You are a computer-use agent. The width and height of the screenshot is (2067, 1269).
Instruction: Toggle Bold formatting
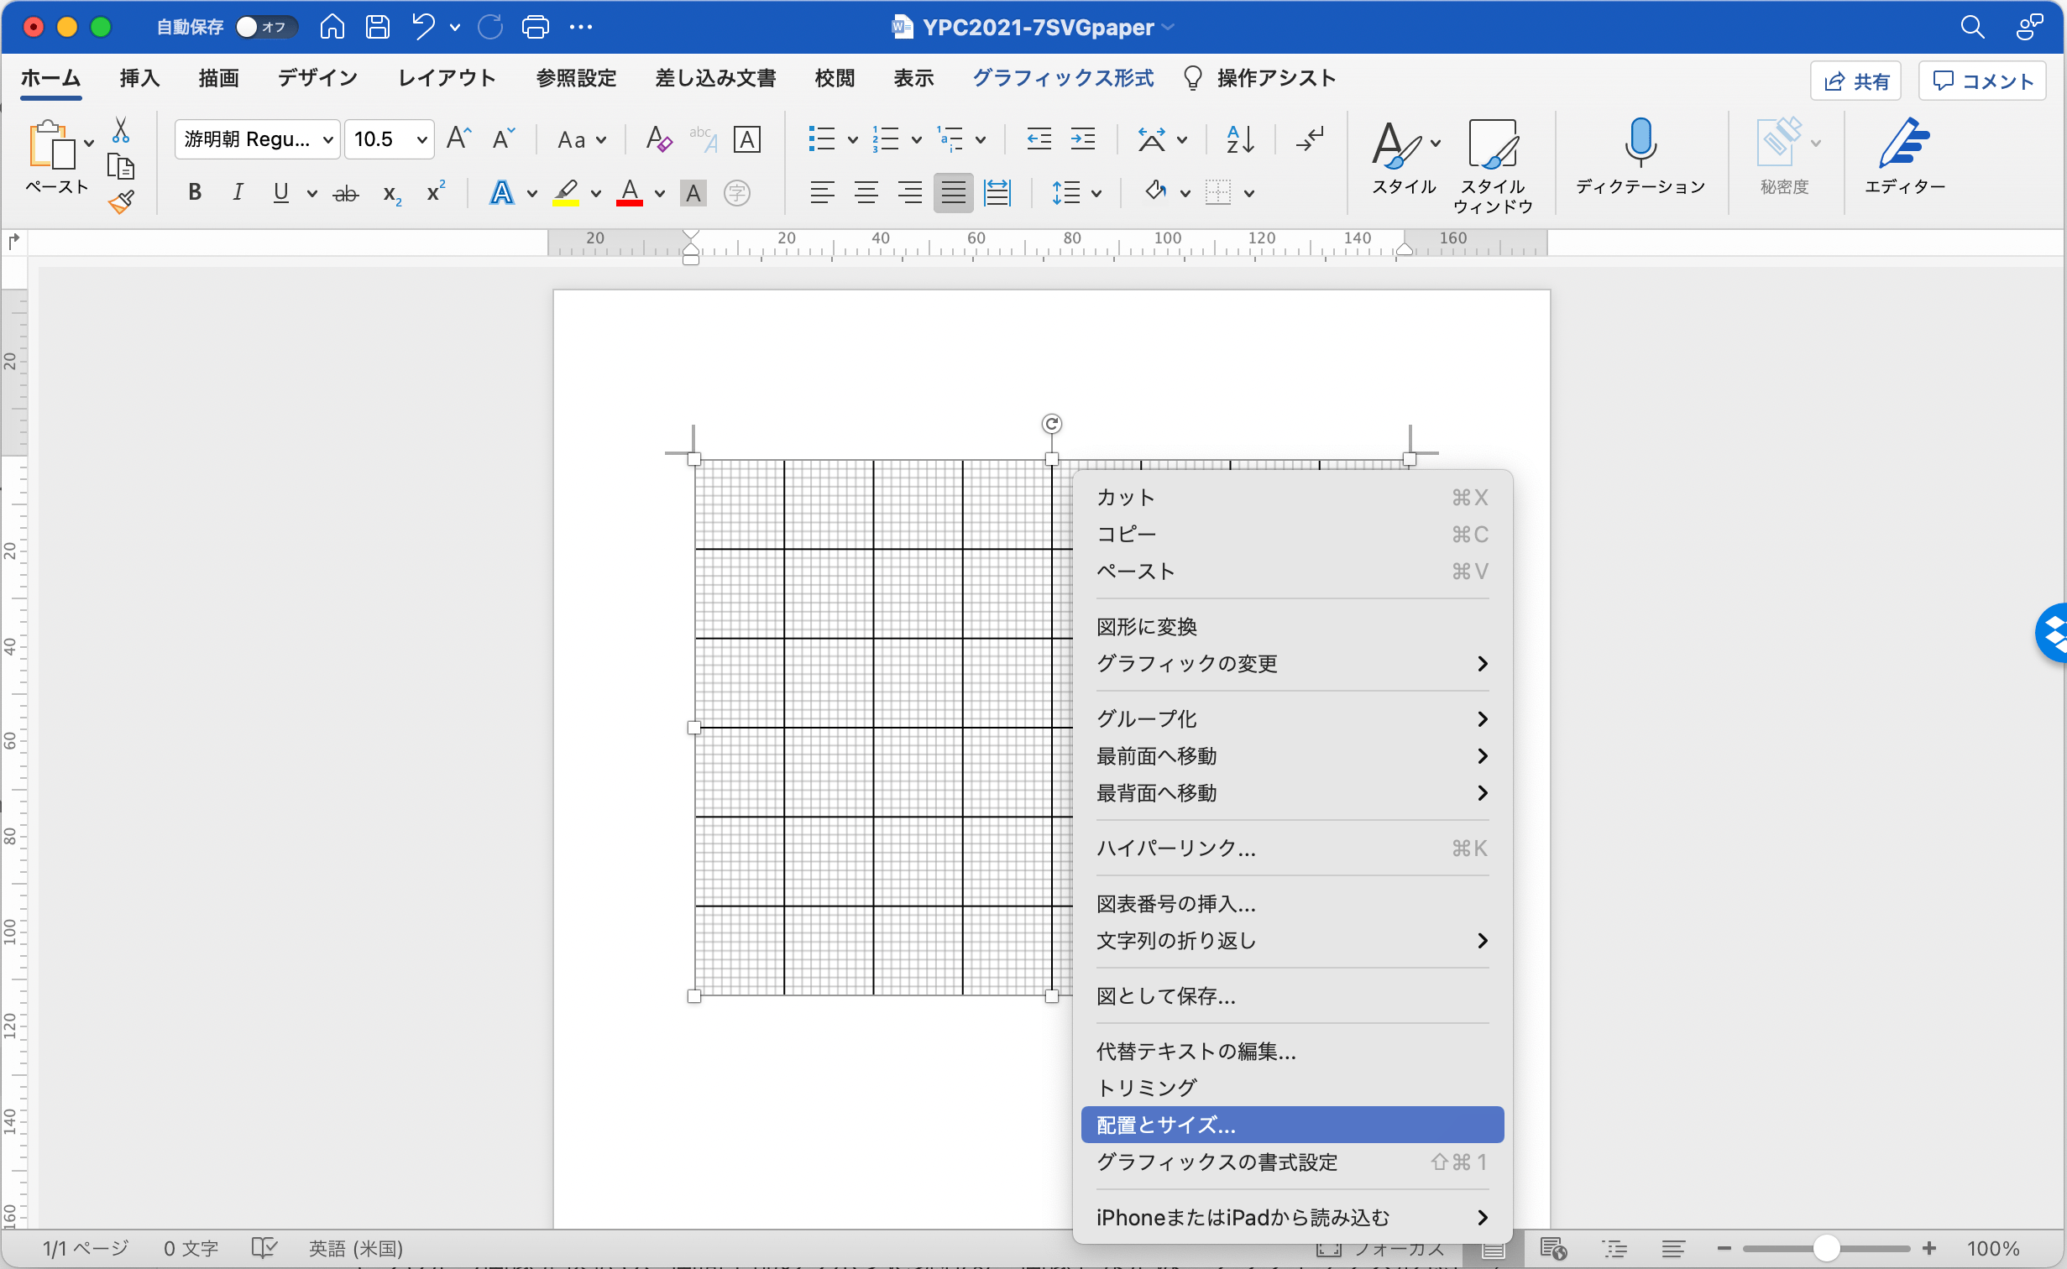pyautogui.click(x=195, y=193)
